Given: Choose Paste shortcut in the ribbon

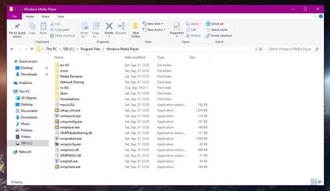Looking at the screenshot, I should [x=62, y=36].
